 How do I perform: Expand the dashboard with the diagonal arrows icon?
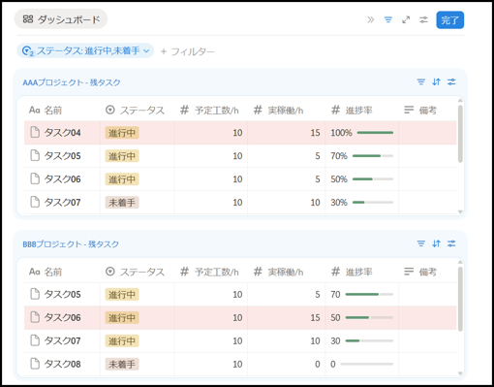406,20
